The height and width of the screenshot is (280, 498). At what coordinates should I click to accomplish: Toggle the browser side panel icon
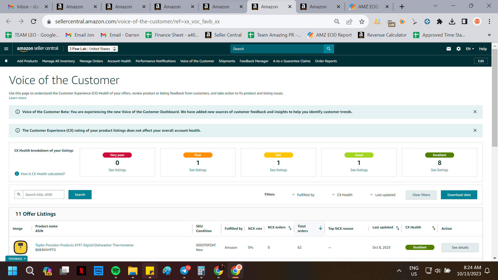pyautogui.click(x=464, y=22)
